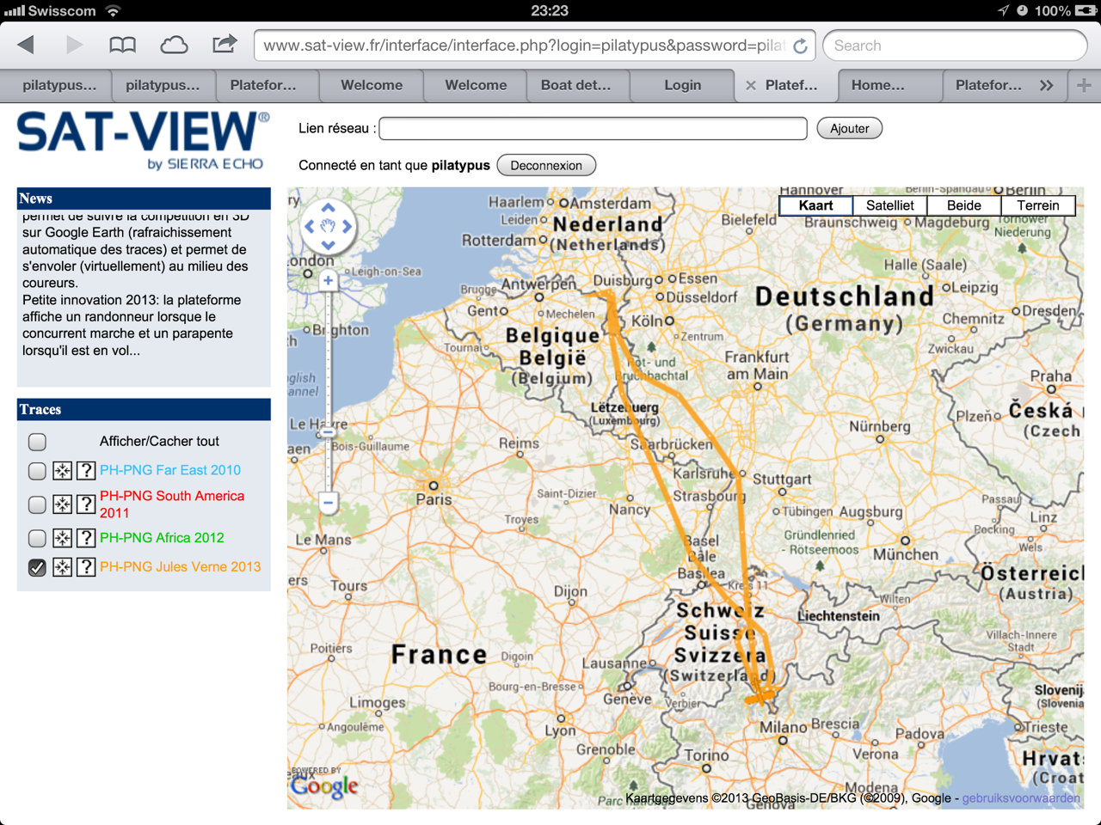This screenshot has height=825, width=1101.
Task: Click the hand icon in pan control
Action: (328, 226)
